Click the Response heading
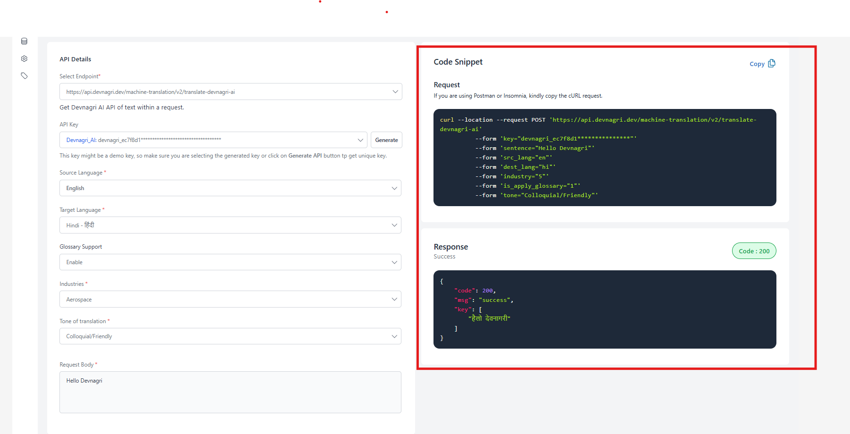This screenshot has width=850, height=434. [451, 247]
